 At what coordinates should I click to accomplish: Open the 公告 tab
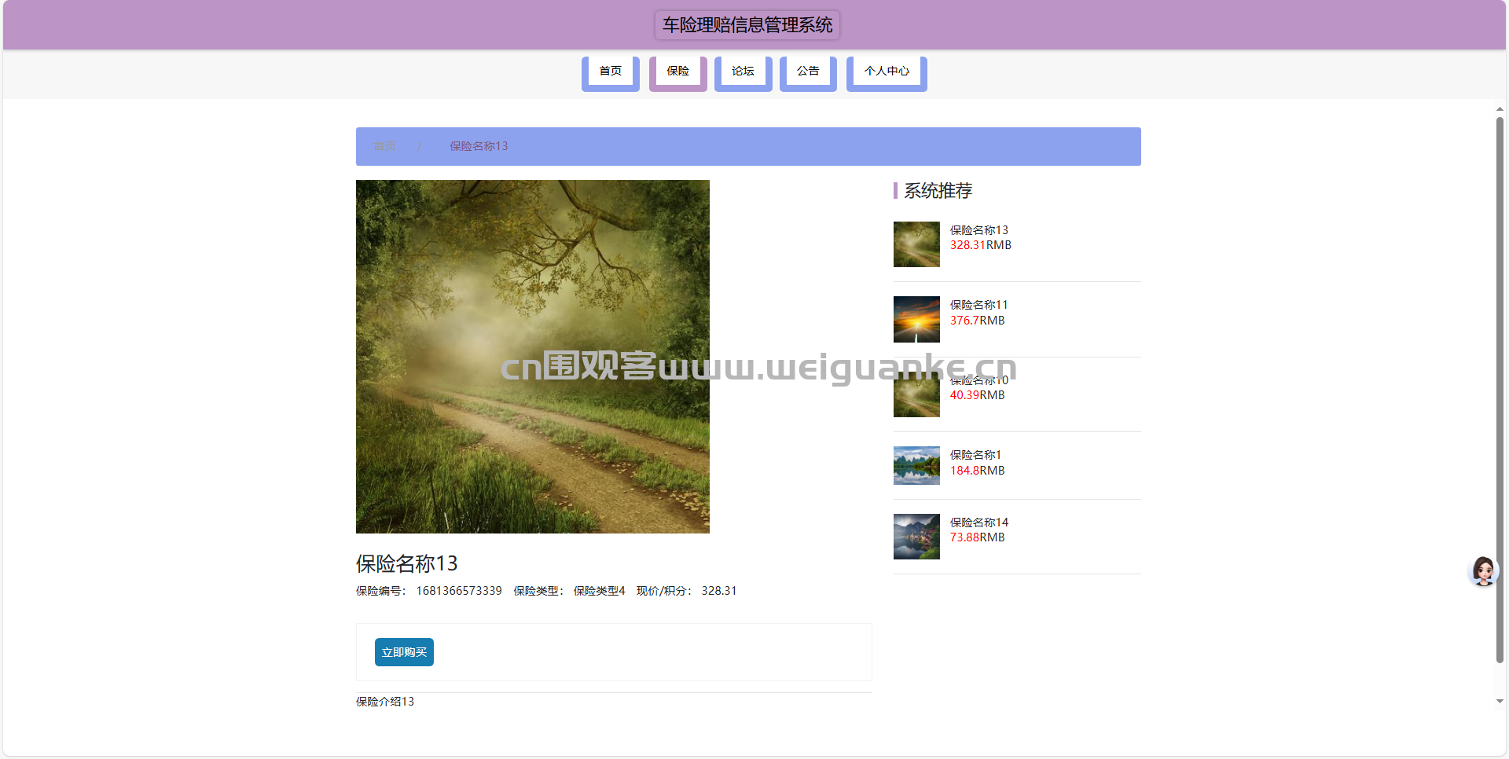pos(808,73)
